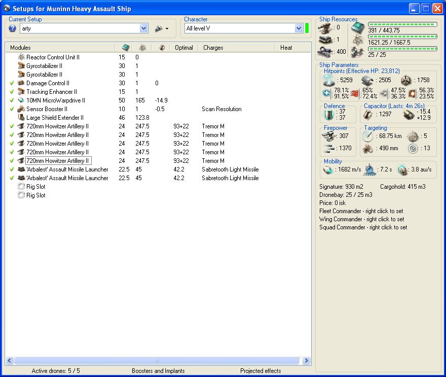
Task: Click the Heat column header
Action: tap(293, 48)
